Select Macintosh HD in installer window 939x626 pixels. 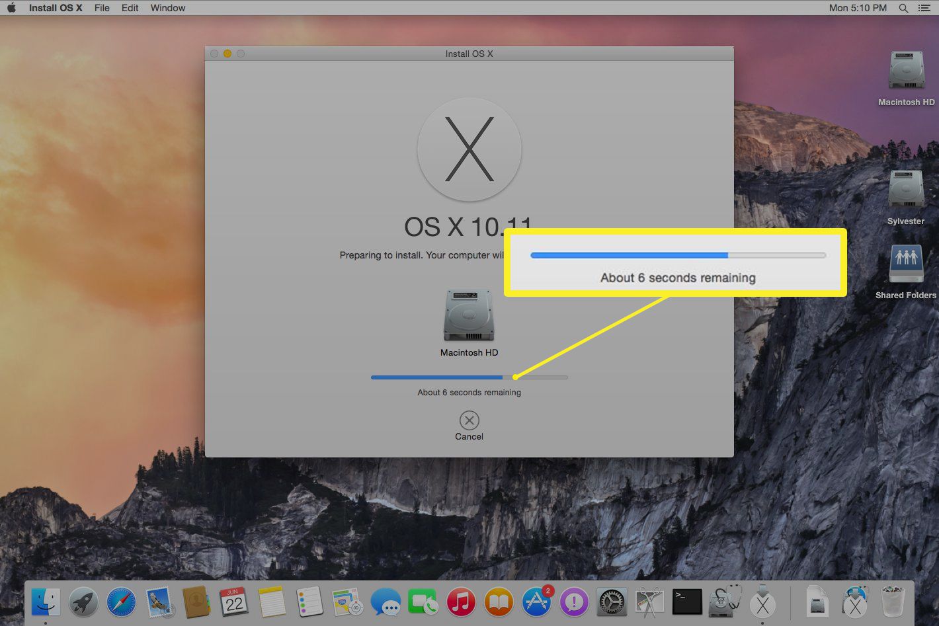coord(469,316)
